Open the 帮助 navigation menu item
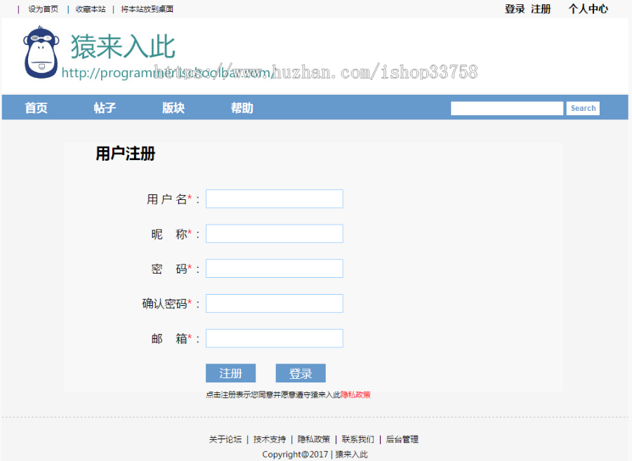Viewport: 632px width, 461px height. (242, 108)
